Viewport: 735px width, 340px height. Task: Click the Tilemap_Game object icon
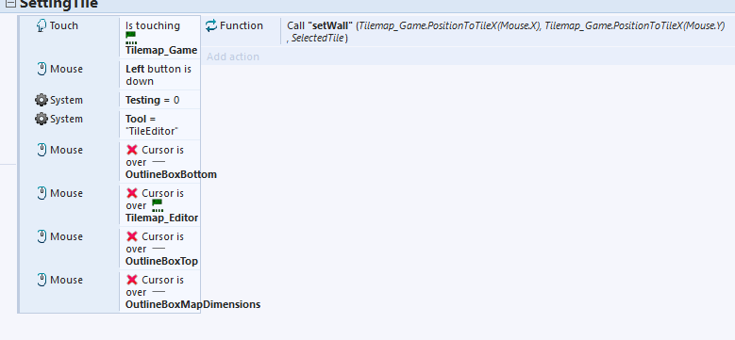[131, 38]
